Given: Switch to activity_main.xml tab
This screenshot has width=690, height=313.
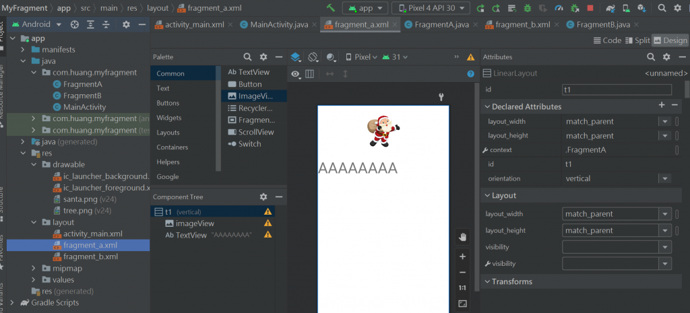Looking at the screenshot, I should point(195,25).
